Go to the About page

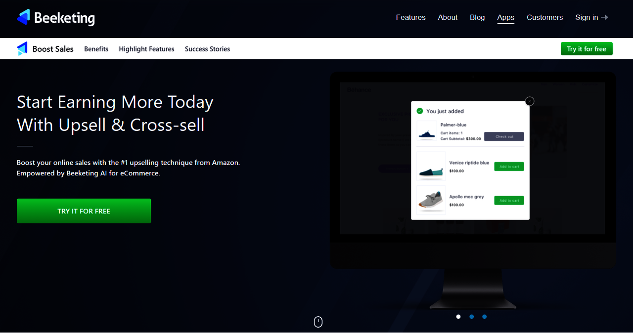pyautogui.click(x=448, y=17)
